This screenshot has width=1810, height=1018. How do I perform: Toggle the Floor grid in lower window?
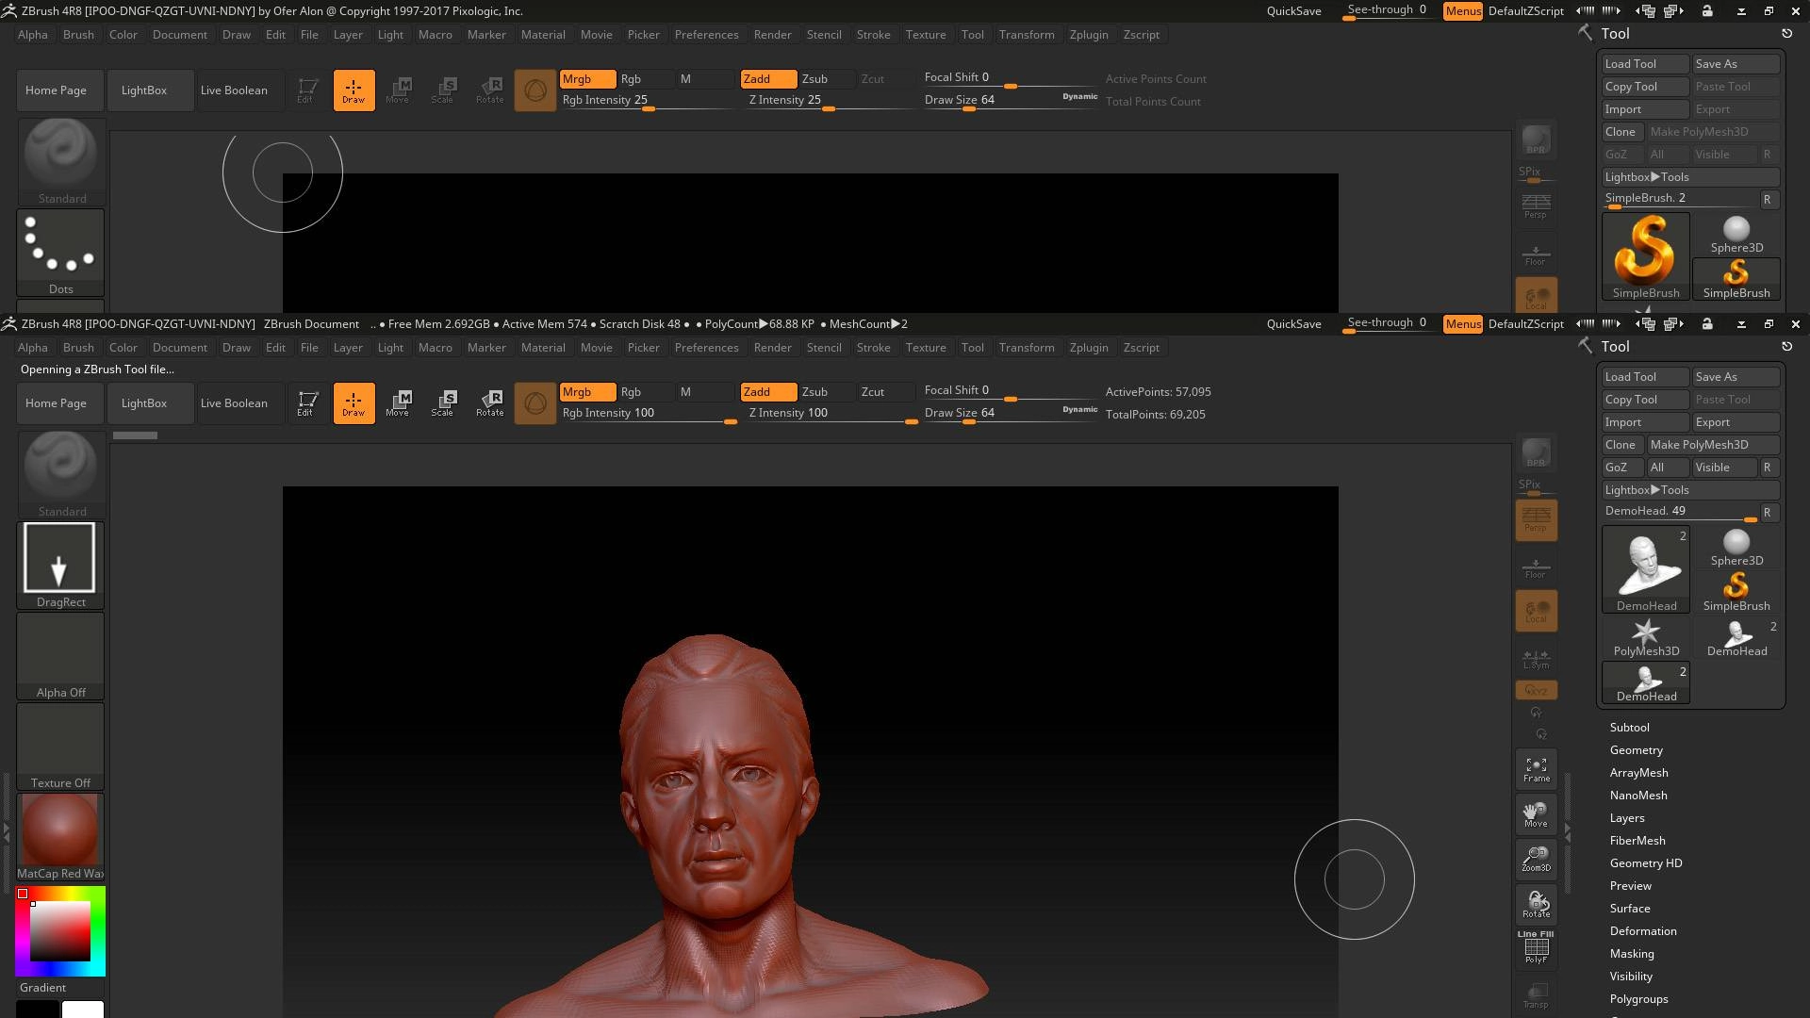point(1536,568)
